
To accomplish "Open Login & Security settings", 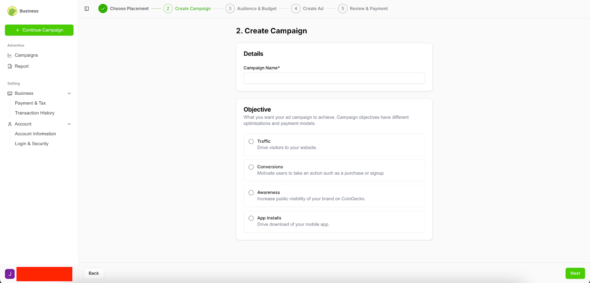I will [32, 144].
